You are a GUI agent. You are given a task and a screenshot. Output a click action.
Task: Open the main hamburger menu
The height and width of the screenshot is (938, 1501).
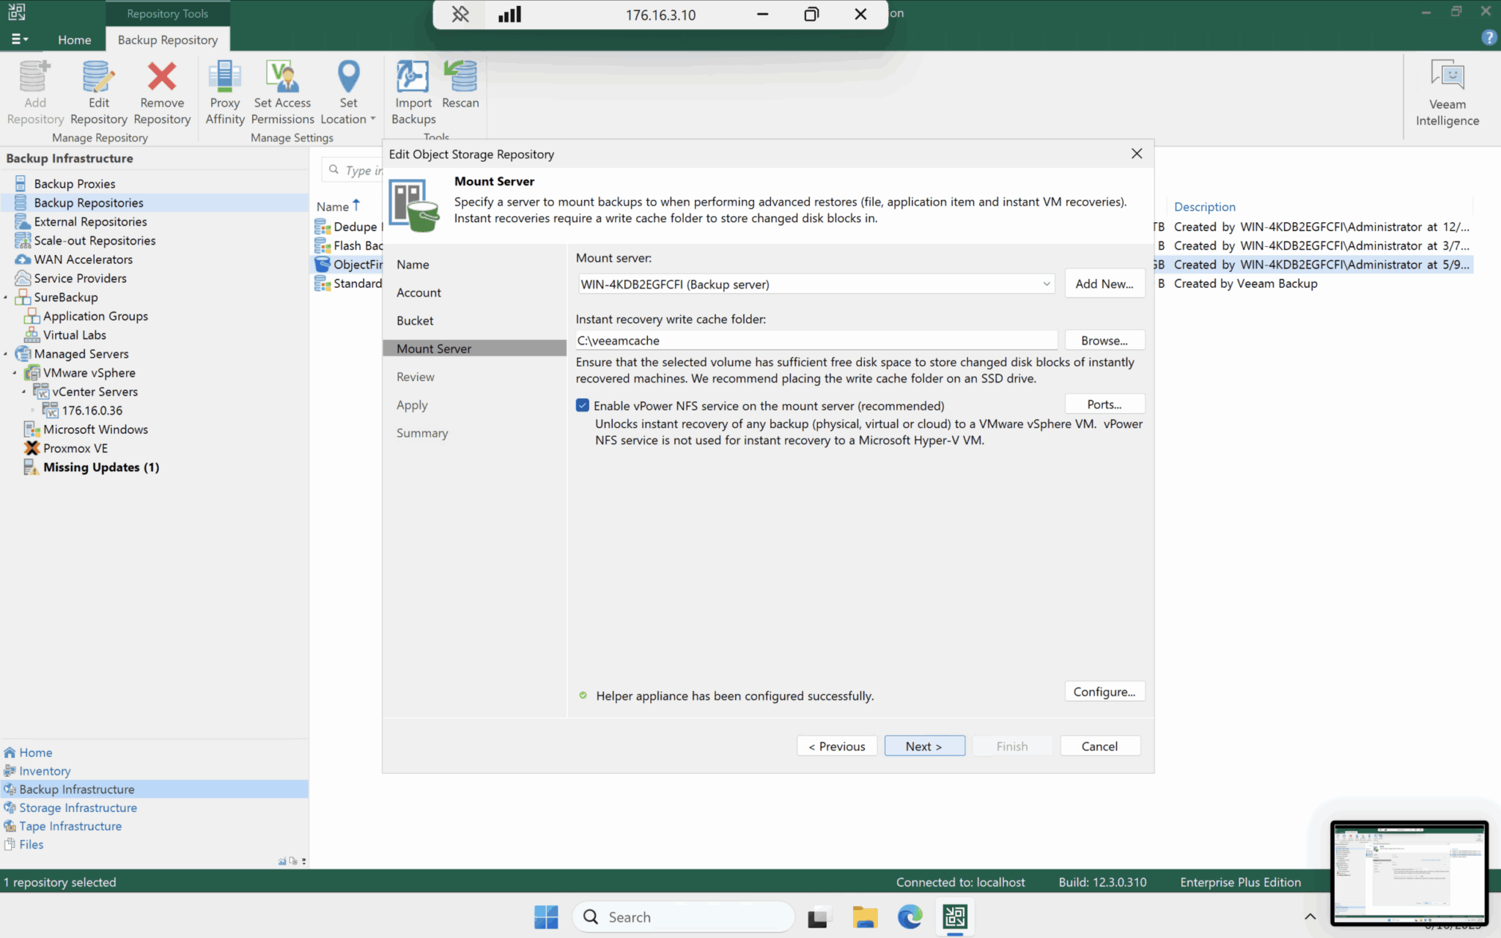coord(19,40)
